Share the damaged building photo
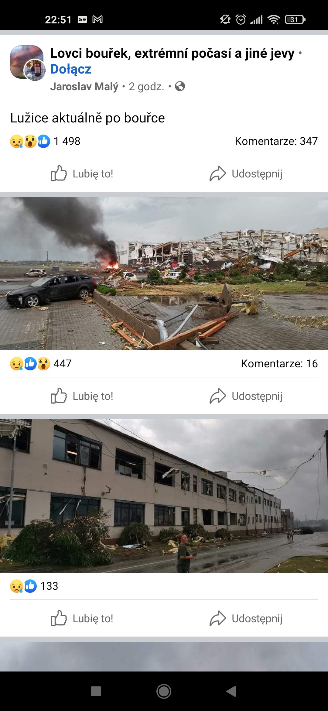The width and height of the screenshot is (328, 711). tap(246, 619)
